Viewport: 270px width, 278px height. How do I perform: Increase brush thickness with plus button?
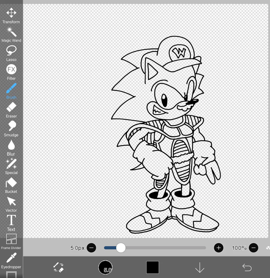pos(218,248)
